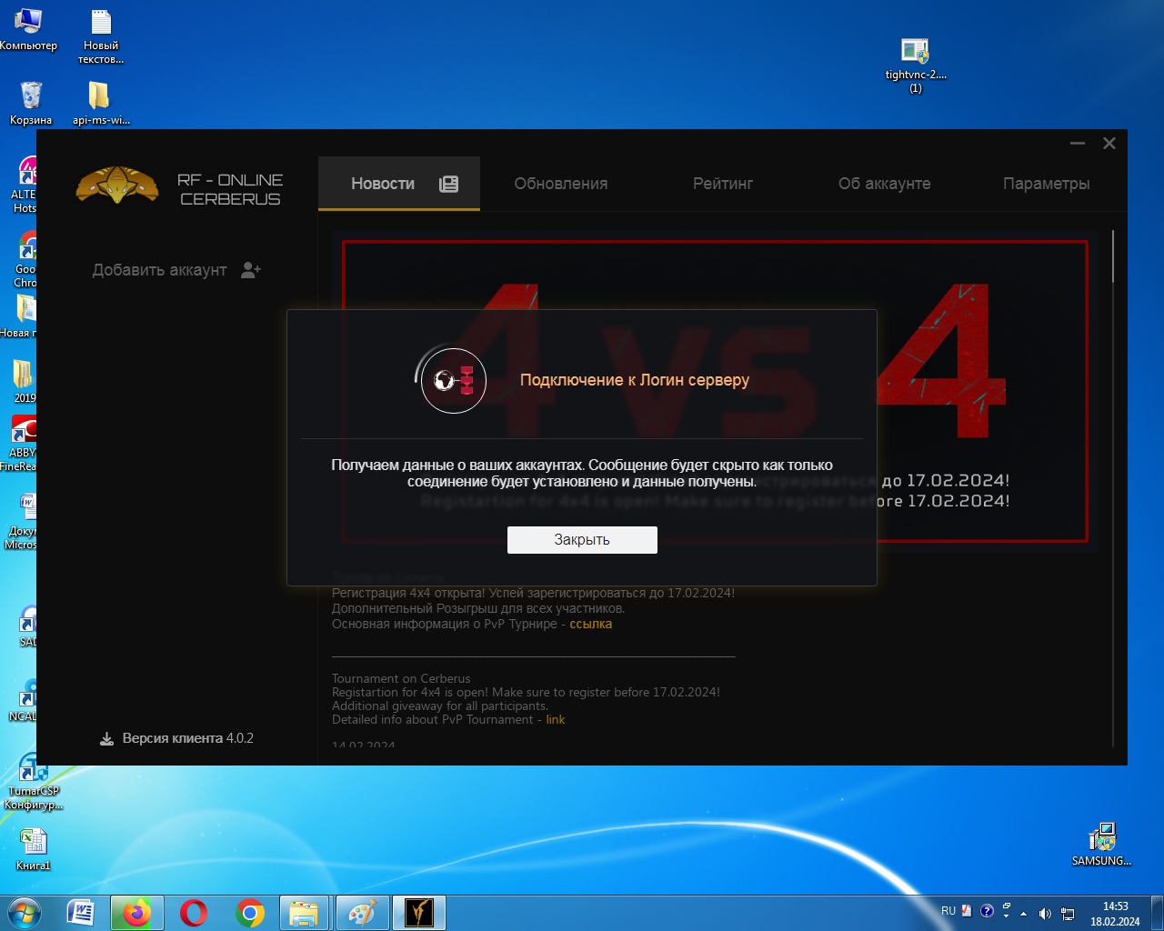Open Windows Explorer from the taskbar

(x=304, y=913)
